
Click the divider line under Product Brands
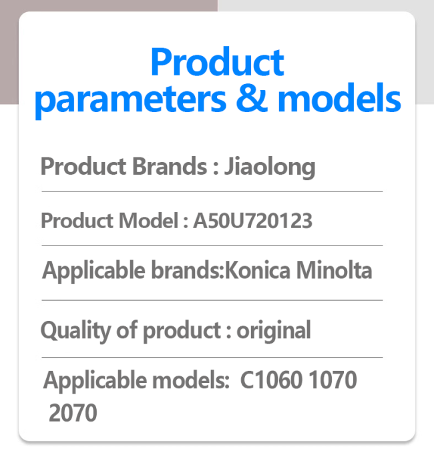point(212,191)
